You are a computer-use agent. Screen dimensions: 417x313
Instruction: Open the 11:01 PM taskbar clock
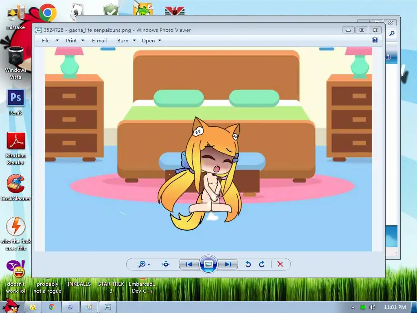click(395, 307)
